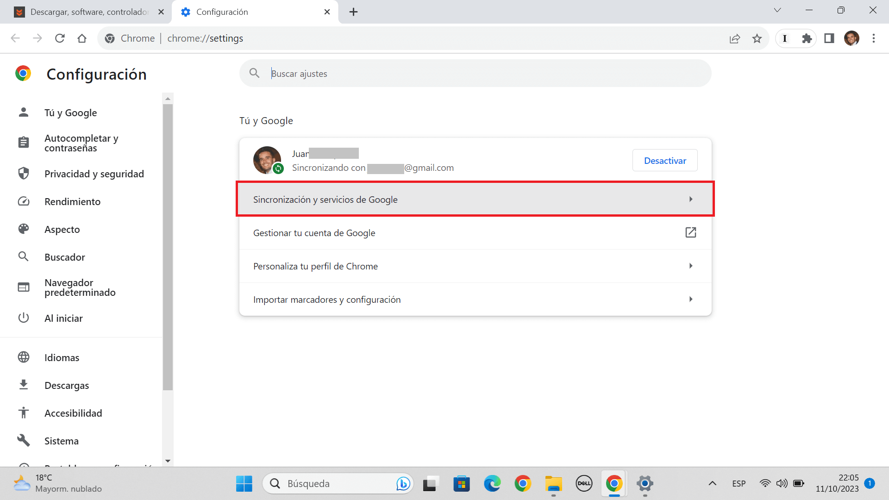Image resolution: width=889 pixels, height=500 pixels.
Task: Select the Configuración tab
Action: (255, 12)
